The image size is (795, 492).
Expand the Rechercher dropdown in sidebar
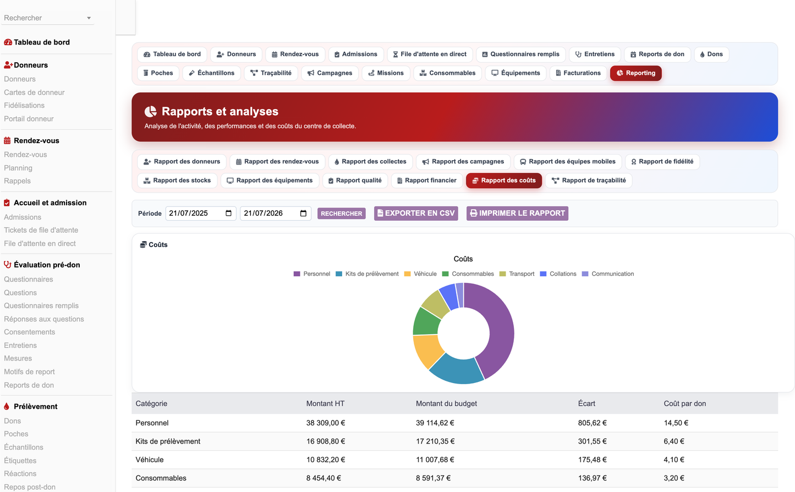click(48, 18)
